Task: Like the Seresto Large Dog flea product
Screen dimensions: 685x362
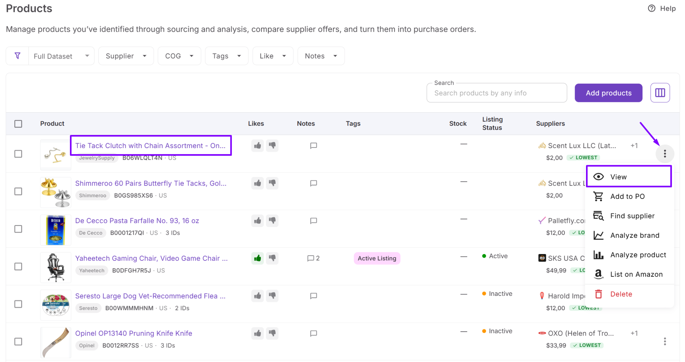Action: pos(258,296)
